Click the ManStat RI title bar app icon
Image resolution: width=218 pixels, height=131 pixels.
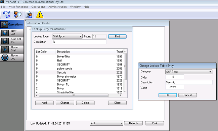2,2
